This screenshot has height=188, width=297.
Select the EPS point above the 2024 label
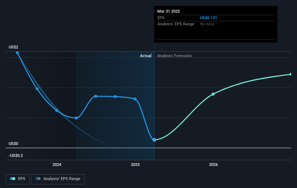pyautogui.click(x=57, y=110)
